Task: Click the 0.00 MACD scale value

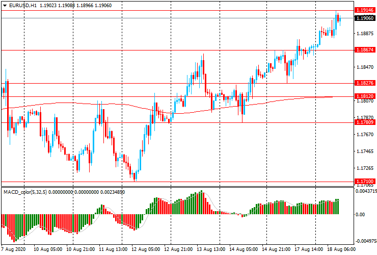Action: pyautogui.click(x=360, y=215)
